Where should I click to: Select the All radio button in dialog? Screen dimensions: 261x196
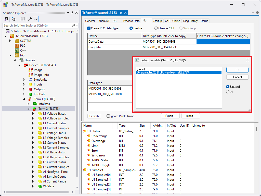(228, 92)
